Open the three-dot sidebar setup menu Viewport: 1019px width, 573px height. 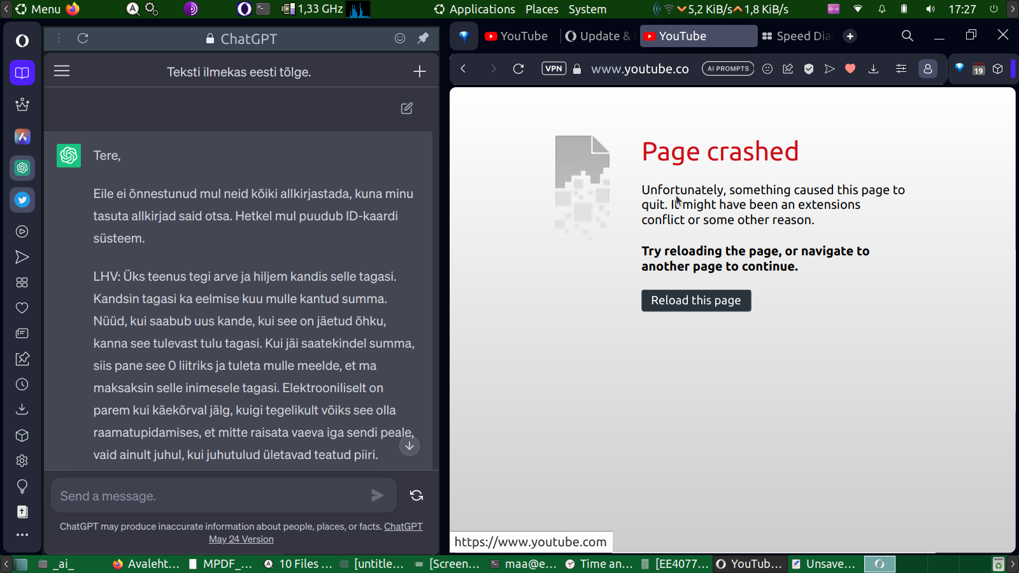[x=22, y=535]
